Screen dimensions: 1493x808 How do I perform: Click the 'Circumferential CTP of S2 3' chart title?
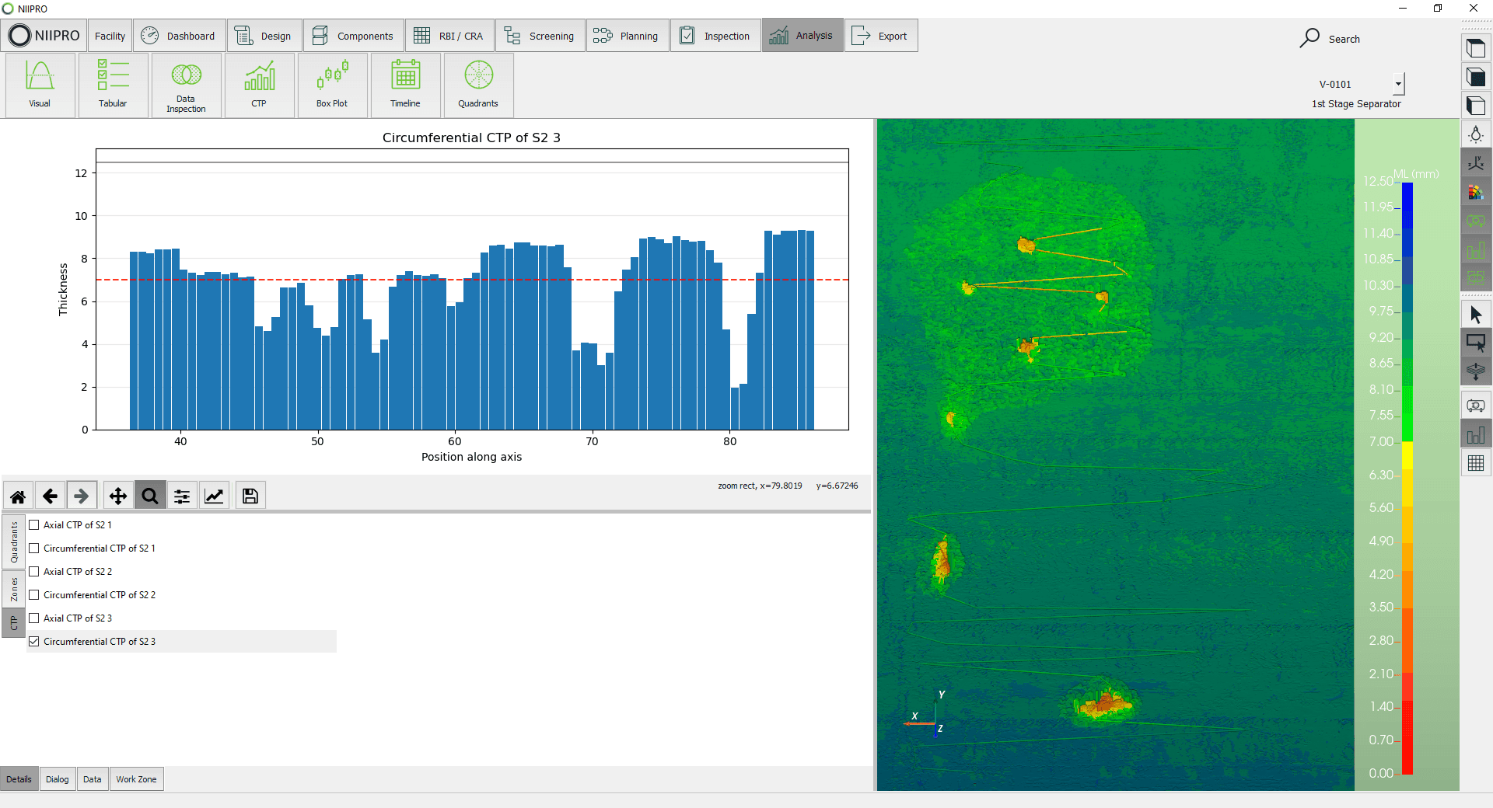[471, 138]
